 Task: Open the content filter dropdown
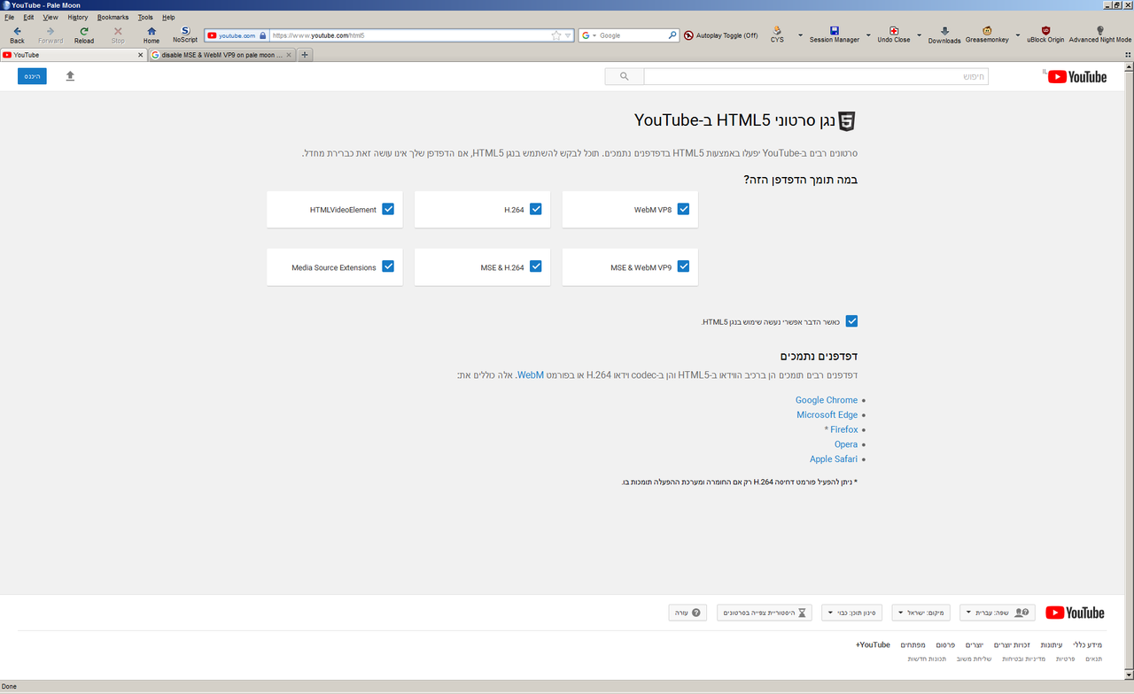click(x=851, y=613)
